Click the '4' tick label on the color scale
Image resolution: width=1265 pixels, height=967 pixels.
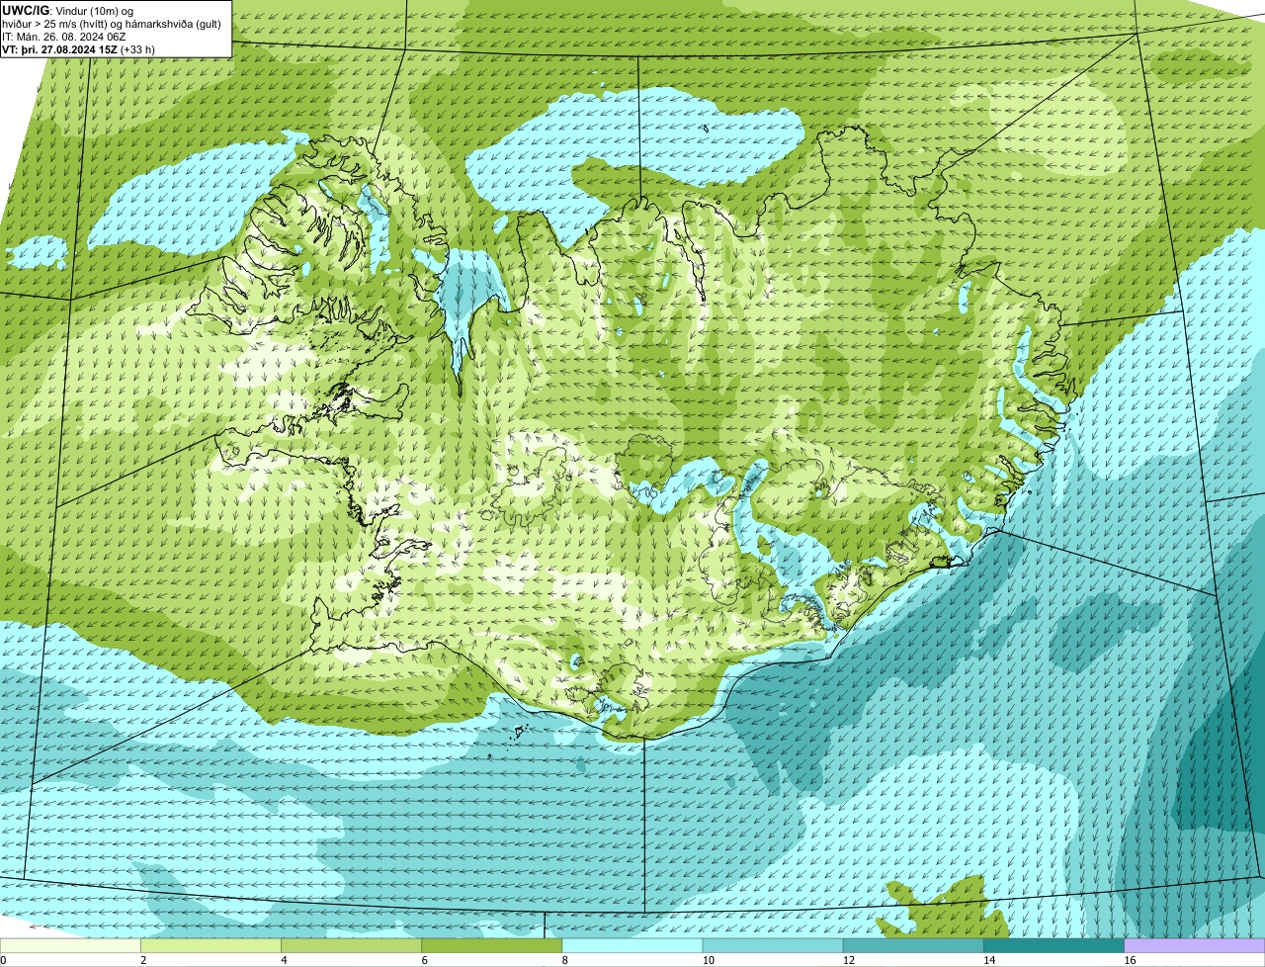(284, 960)
